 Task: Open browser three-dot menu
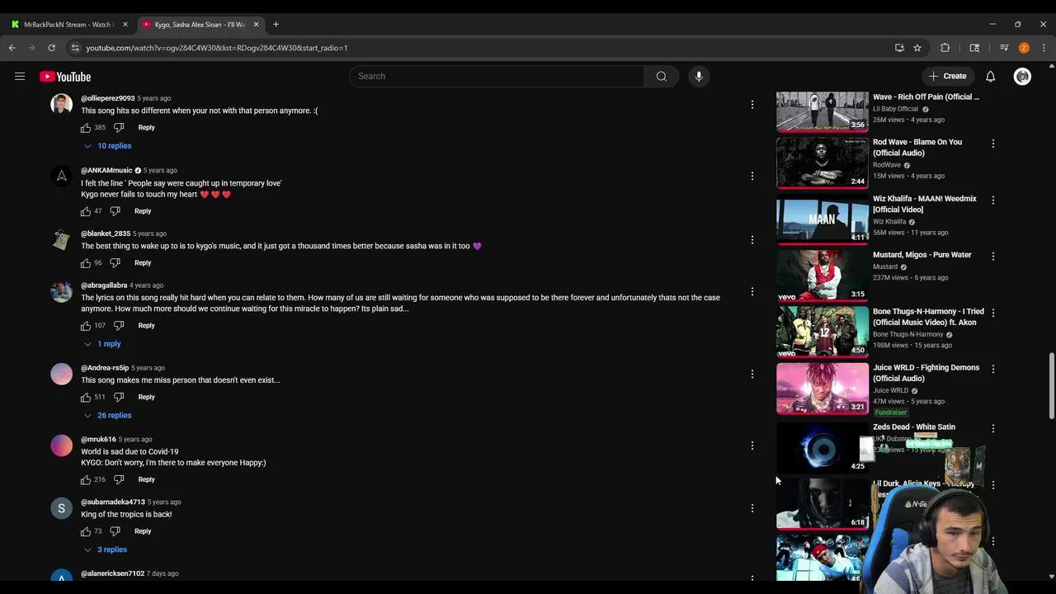point(1044,48)
